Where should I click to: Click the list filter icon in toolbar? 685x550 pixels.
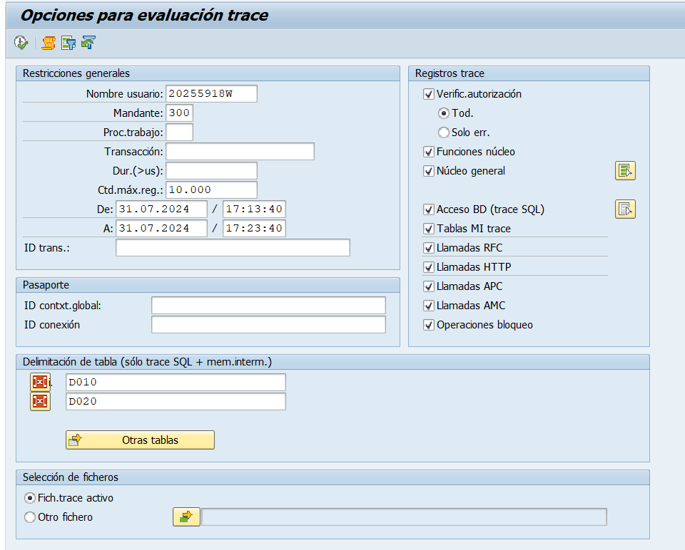click(68, 43)
